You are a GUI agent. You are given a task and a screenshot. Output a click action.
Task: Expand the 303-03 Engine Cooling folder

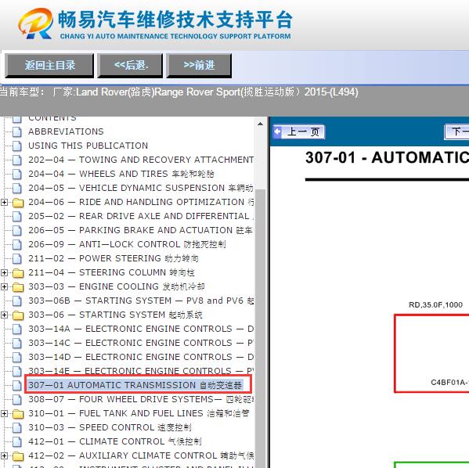pos(4,286)
